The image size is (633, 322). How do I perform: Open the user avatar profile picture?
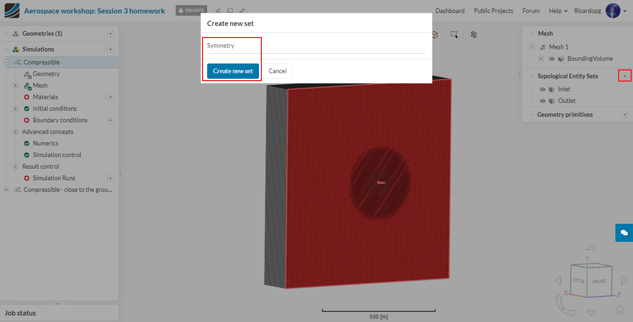tap(613, 11)
